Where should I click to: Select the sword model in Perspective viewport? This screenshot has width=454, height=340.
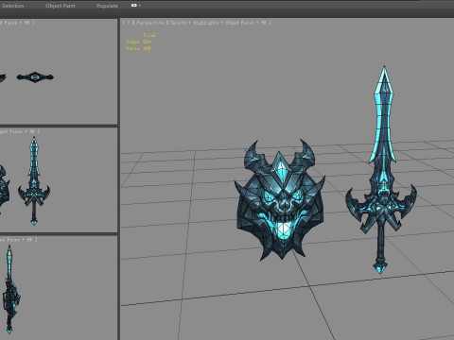tap(381, 170)
